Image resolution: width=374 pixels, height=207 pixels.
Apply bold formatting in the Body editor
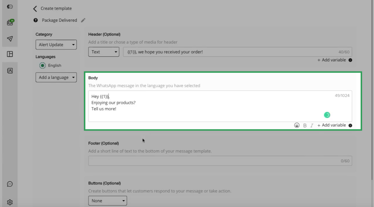305,125
